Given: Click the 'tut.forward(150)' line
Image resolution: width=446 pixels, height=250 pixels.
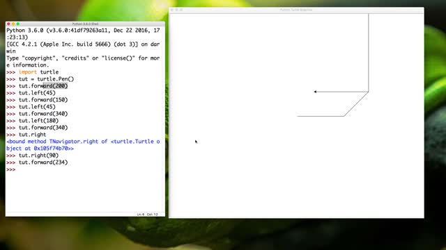Looking at the screenshot, I should coord(37,100).
